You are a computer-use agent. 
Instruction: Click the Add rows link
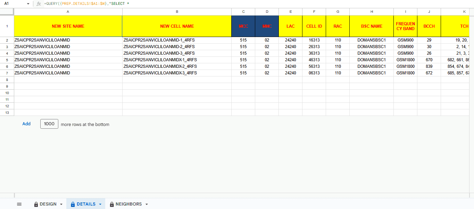[26, 124]
